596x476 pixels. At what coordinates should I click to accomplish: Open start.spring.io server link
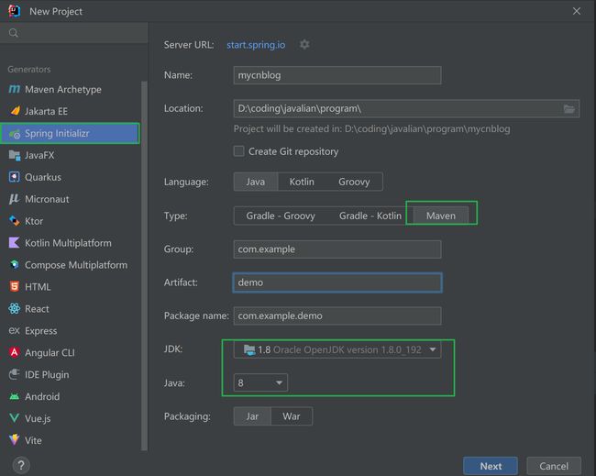coord(256,45)
